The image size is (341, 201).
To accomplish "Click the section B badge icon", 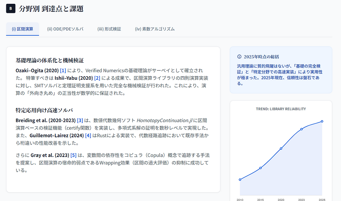I will (x=11, y=9).
